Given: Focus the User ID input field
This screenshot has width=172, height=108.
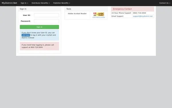Looking at the screenshot, I should coord(46,15).
